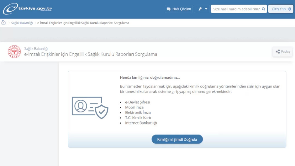Select the İnternet Bankacılığı option
This screenshot has width=295, height=166.
click(x=141, y=123)
